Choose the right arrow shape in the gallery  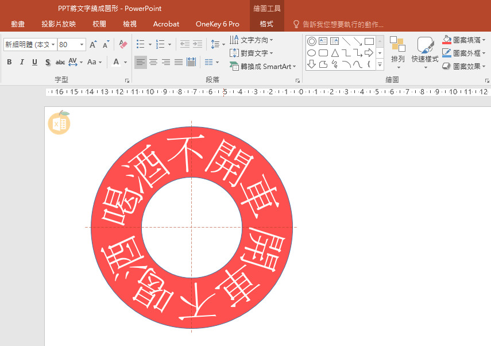(369, 53)
